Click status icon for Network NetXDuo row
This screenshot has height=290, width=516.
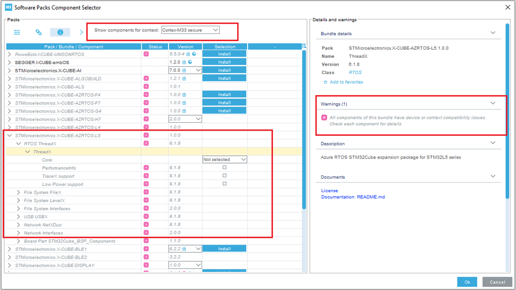(146, 224)
